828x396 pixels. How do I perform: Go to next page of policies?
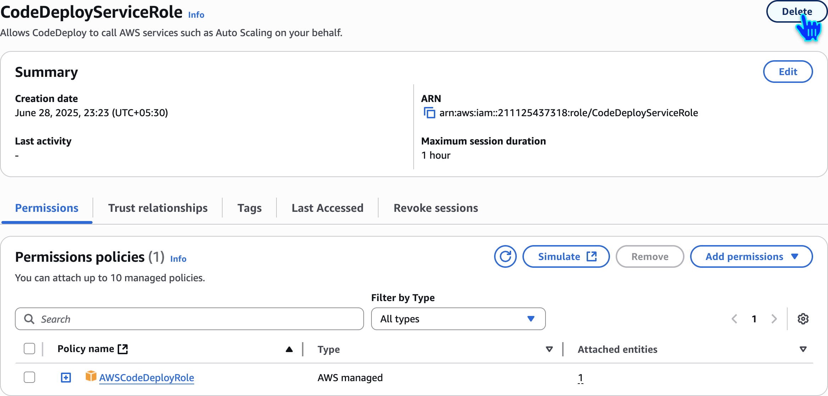pyautogui.click(x=774, y=319)
